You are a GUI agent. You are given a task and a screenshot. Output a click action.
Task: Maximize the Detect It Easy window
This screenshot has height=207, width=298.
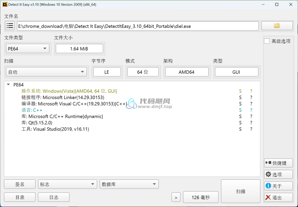(277, 4)
